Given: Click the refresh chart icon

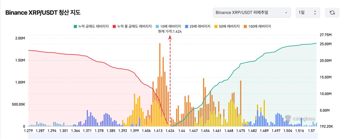Looking at the screenshot, I should 332,13.
